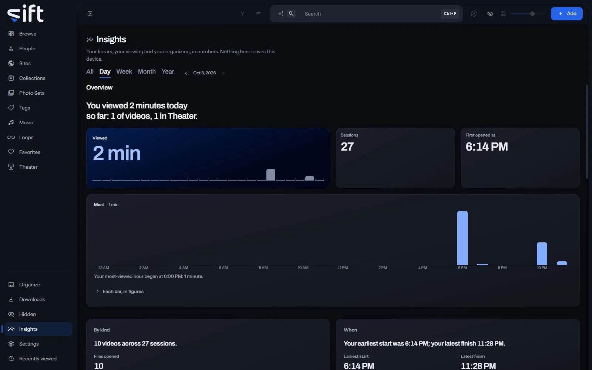Screen dimensions: 592x370
Task: Toggle hidden items with the eye-slash icon
Action: [x=490, y=14]
